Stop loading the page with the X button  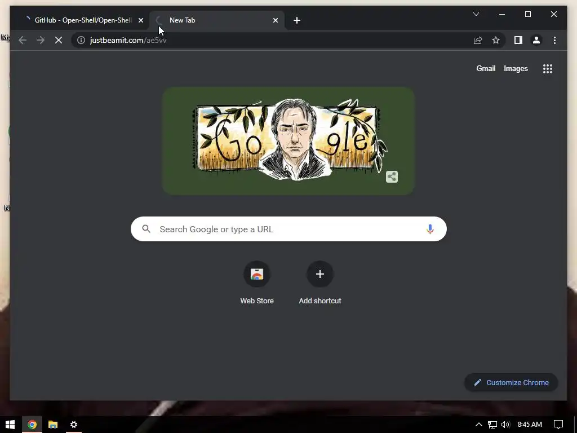[x=59, y=40]
